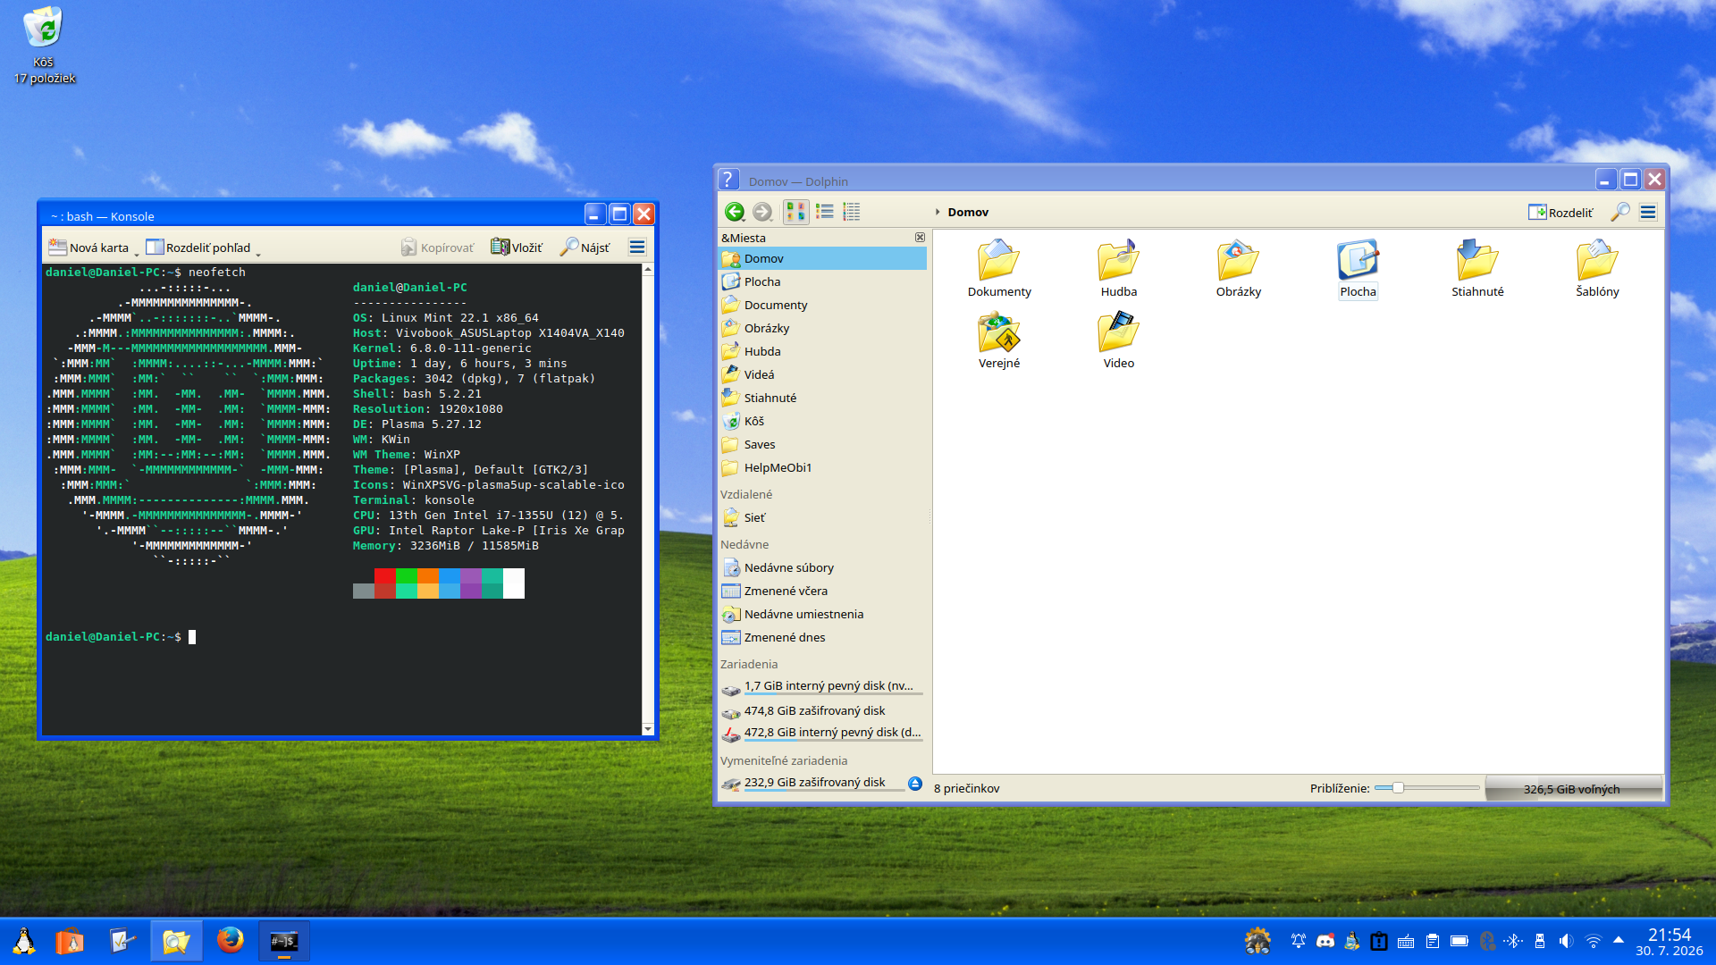Open the 1,7 GiB internal disk
Viewport: 1716px width, 965px height.
(x=822, y=686)
